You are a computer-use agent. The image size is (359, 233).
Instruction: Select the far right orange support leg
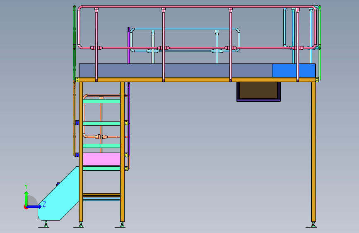pos(313,152)
